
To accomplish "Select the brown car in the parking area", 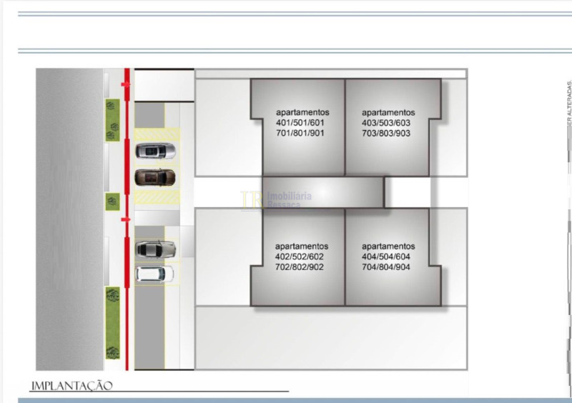I will tap(155, 175).
